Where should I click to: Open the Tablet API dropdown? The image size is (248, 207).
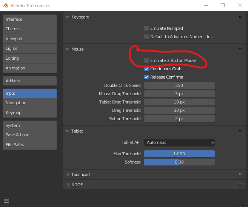[x=179, y=142]
